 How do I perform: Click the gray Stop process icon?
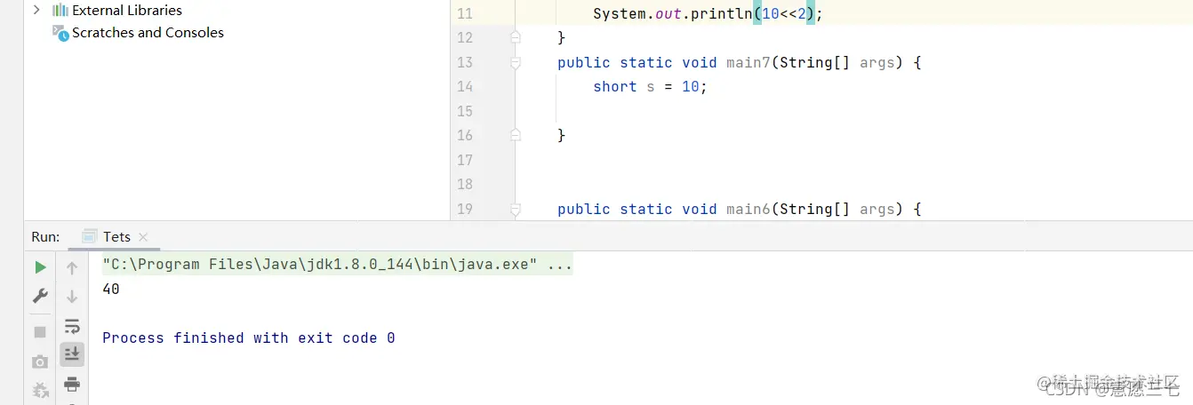[x=40, y=332]
